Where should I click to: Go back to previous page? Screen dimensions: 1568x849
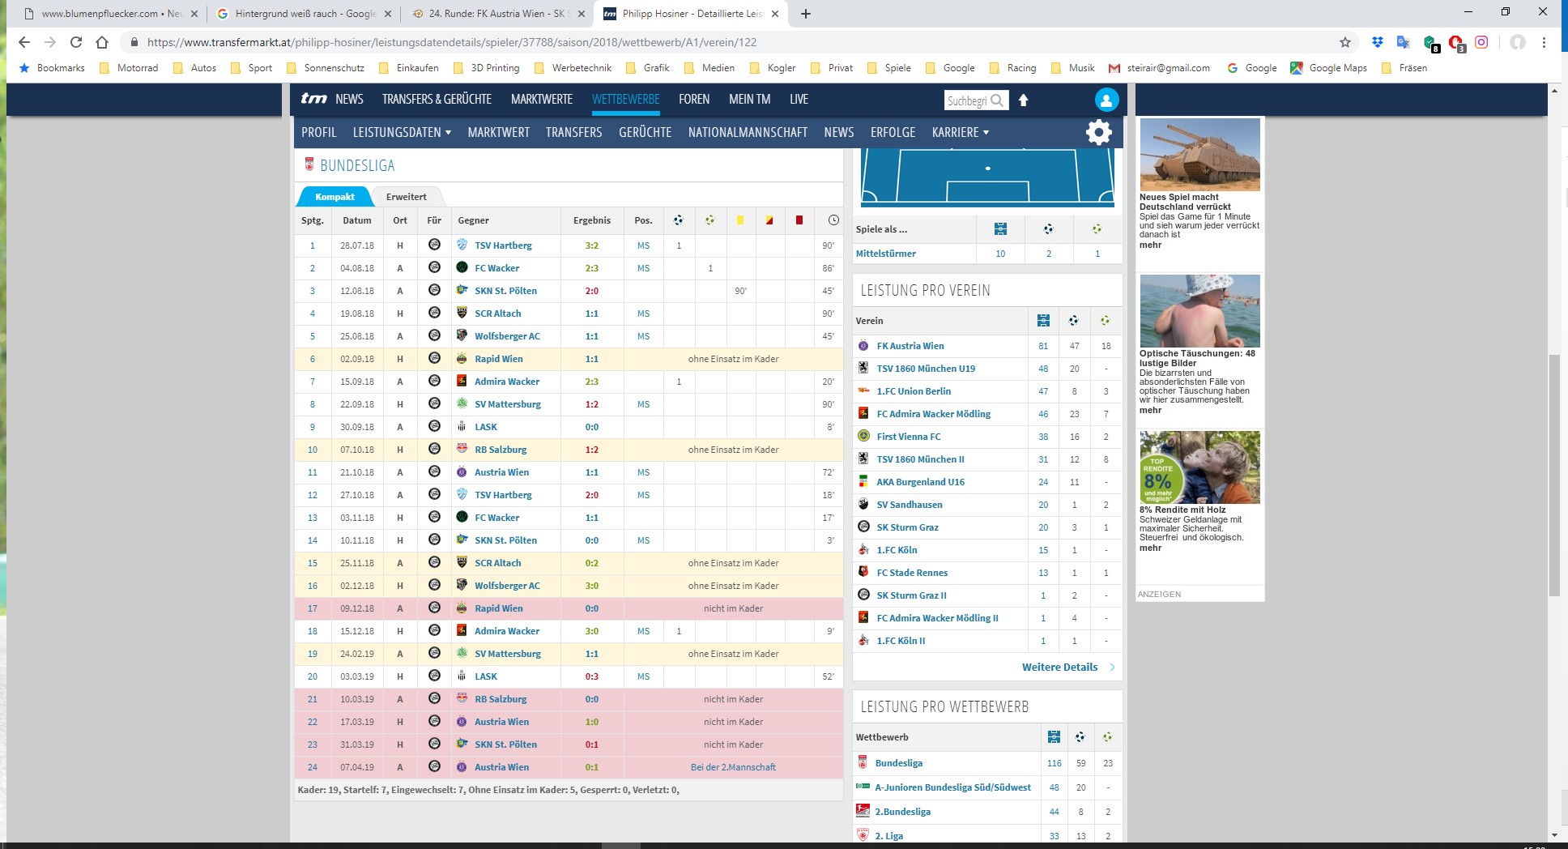coord(24,42)
